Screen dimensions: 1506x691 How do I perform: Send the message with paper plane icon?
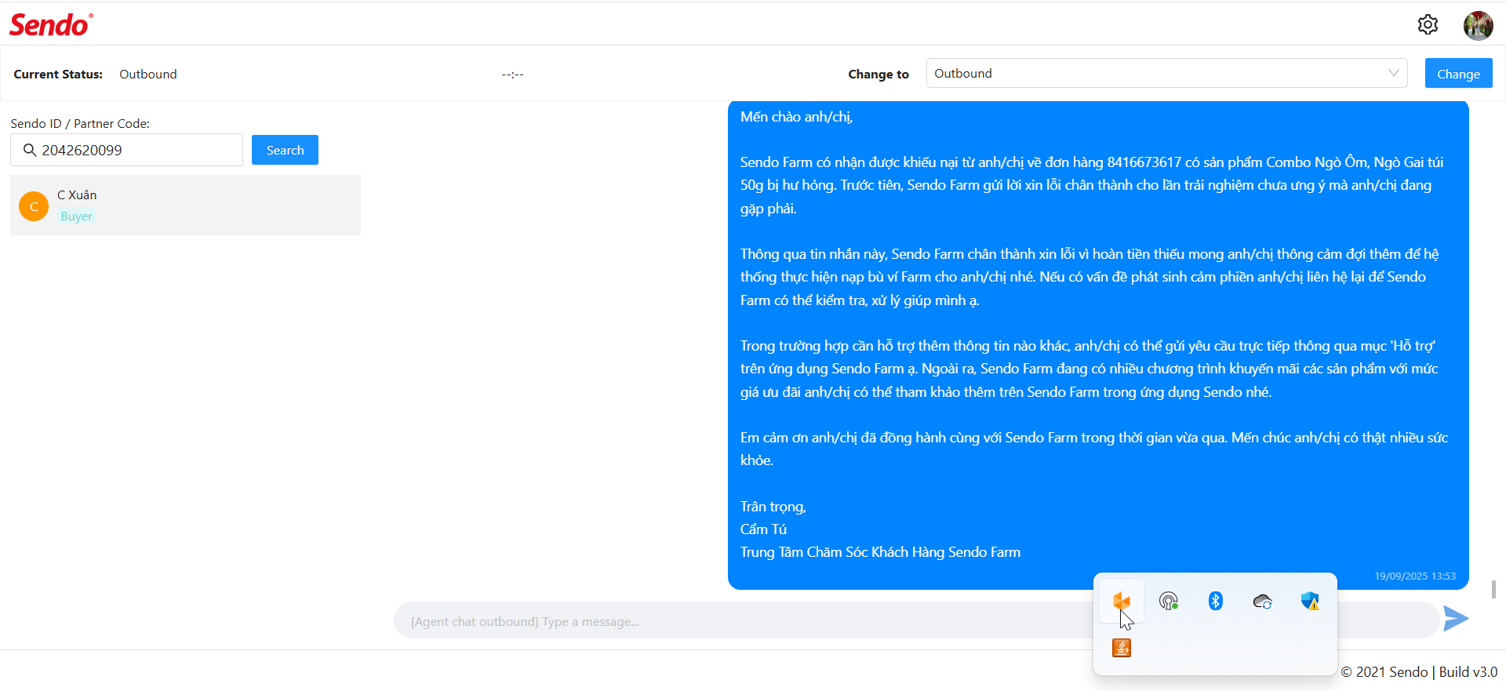pos(1456,619)
